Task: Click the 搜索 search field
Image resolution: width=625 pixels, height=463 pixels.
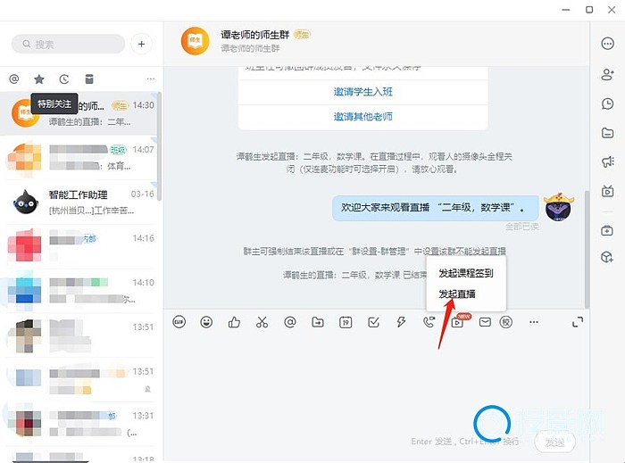Action: click(x=69, y=44)
